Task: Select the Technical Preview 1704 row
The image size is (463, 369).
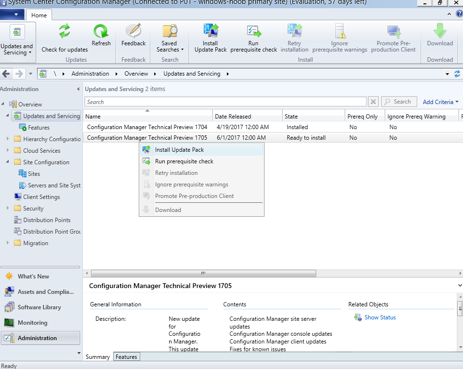Action: point(273,127)
